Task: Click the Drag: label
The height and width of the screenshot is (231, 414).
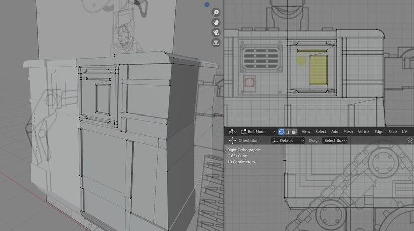Action: point(314,140)
